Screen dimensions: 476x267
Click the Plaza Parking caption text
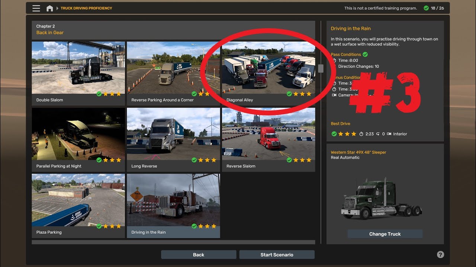pyautogui.click(x=49, y=232)
